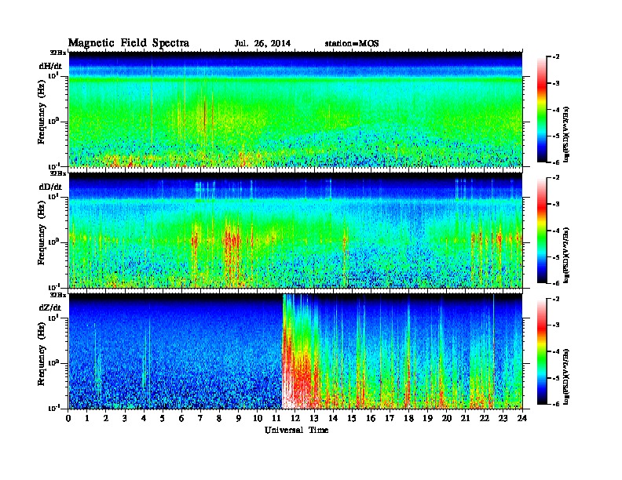Click the dH/dt panel color bar
Image resolution: width=622 pixels, height=480 pixels.
[542, 110]
